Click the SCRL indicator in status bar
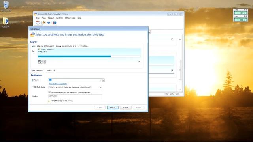Viewport: 253px width, 142px height. 177,94
